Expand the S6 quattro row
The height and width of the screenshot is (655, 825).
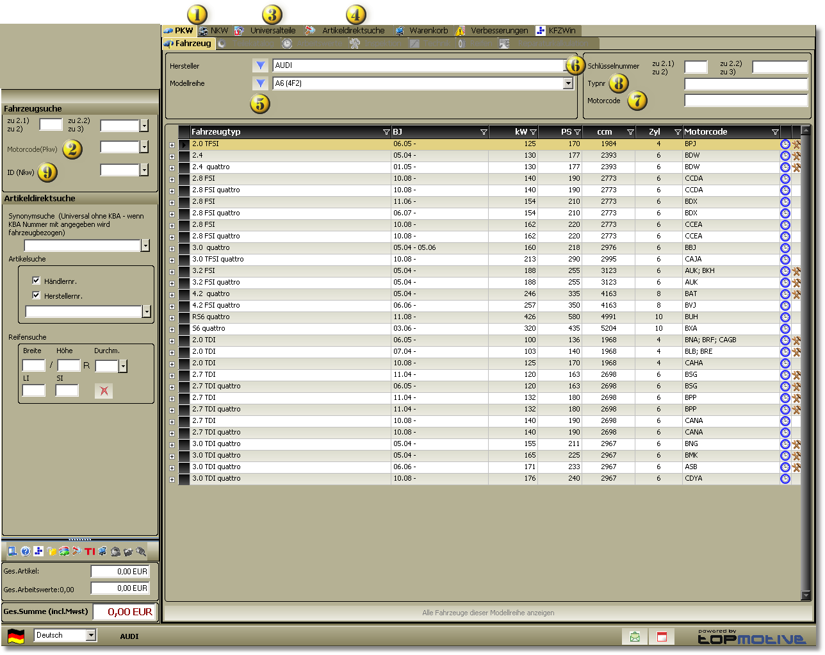click(x=172, y=329)
